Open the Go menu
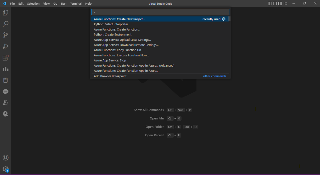This screenshot has height=175, width=320. [x=55, y=3]
